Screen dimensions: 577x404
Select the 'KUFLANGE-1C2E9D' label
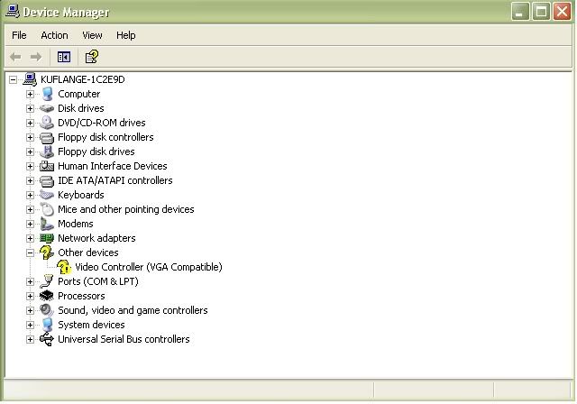pos(83,79)
